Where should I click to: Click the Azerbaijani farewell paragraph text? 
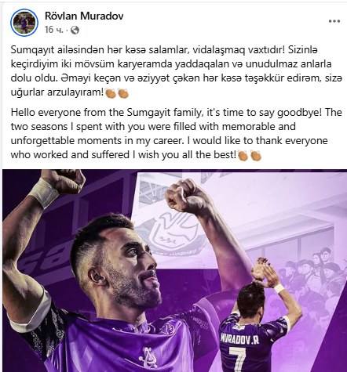[x=177, y=71]
